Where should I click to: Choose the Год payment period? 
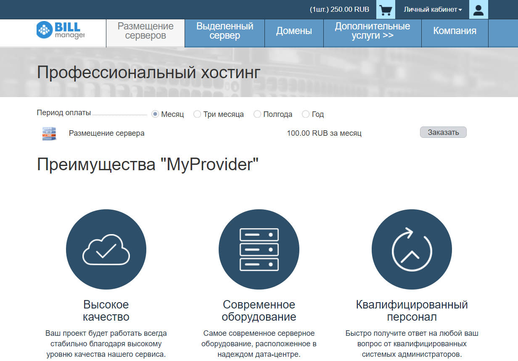coord(306,114)
